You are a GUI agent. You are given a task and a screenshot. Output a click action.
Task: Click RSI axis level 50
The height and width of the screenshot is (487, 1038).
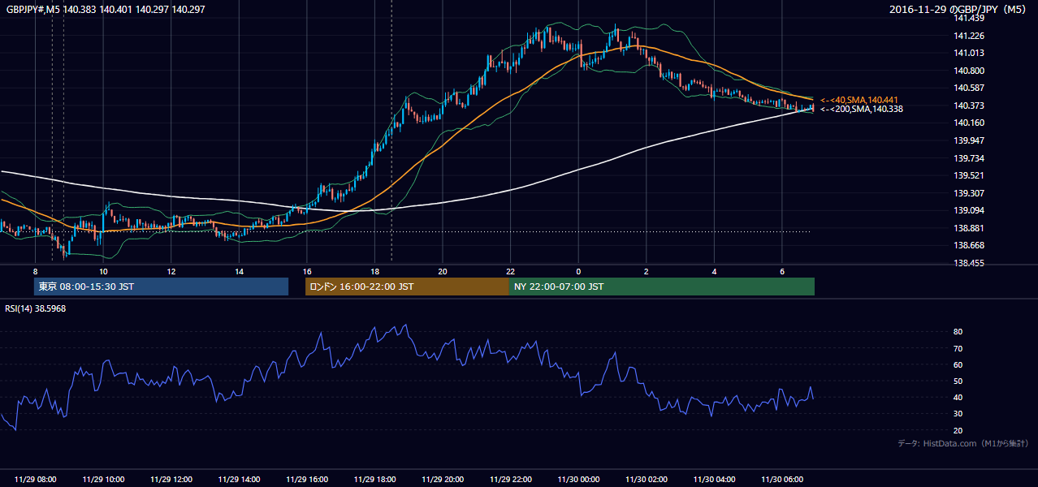958,381
